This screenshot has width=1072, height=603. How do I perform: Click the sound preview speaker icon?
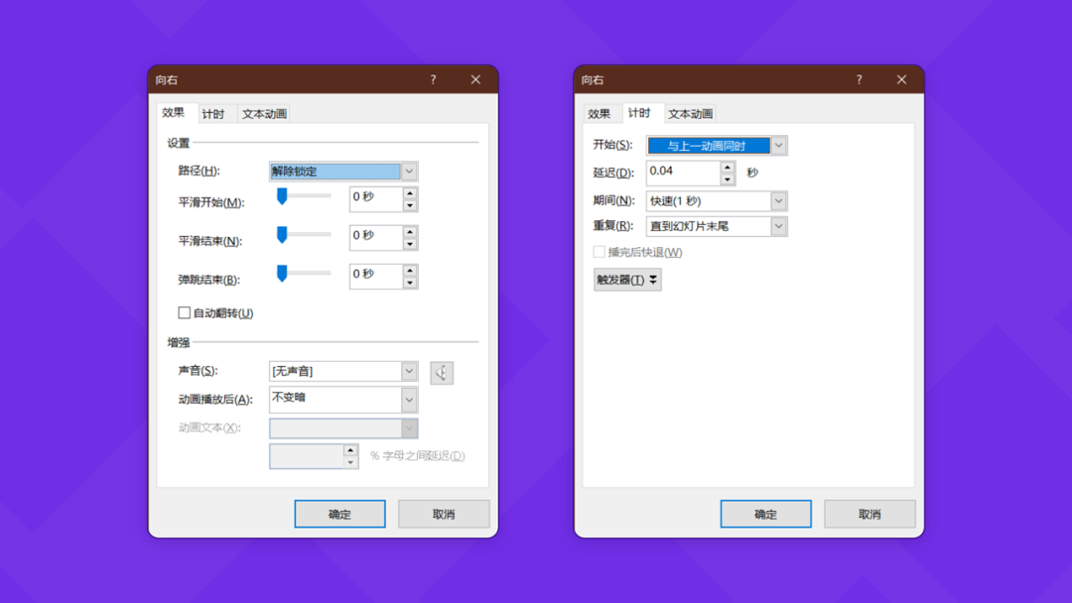pyautogui.click(x=442, y=373)
